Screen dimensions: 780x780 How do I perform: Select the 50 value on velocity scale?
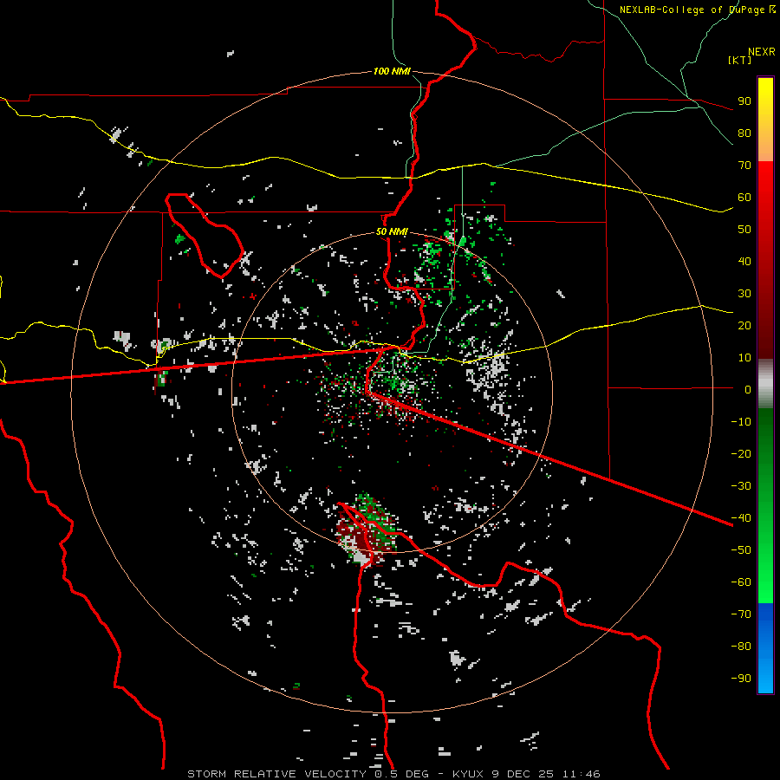coord(744,230)
